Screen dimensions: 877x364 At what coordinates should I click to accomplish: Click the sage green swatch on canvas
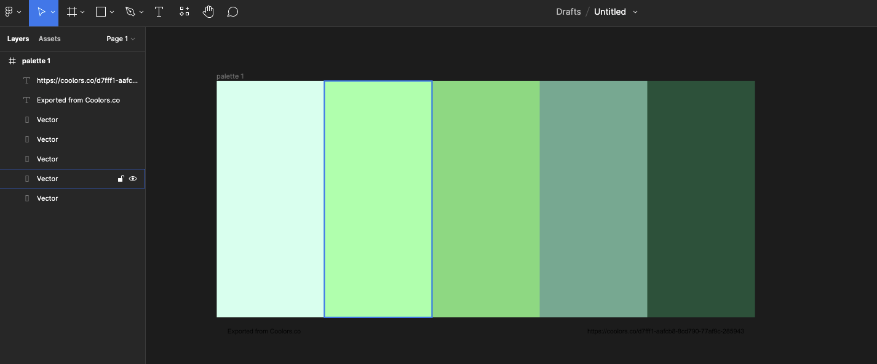point(593,199)
